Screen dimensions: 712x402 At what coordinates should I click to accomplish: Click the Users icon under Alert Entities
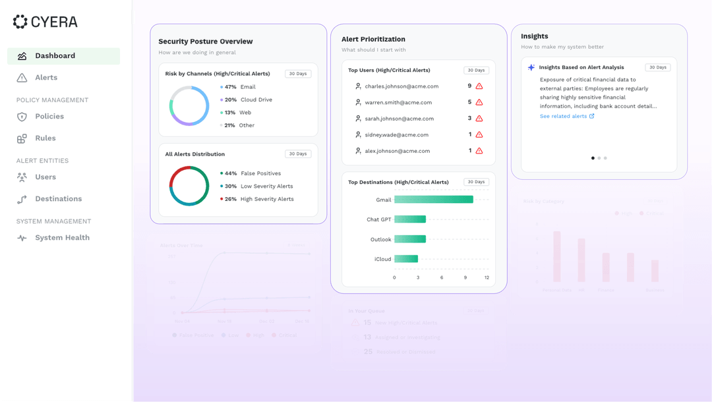click(x=20, y=177)
